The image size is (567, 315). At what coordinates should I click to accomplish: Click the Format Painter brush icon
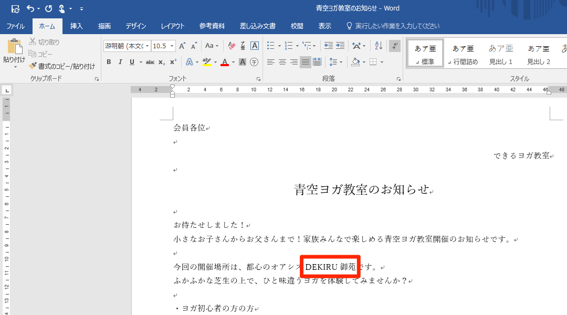pos(33,66)
